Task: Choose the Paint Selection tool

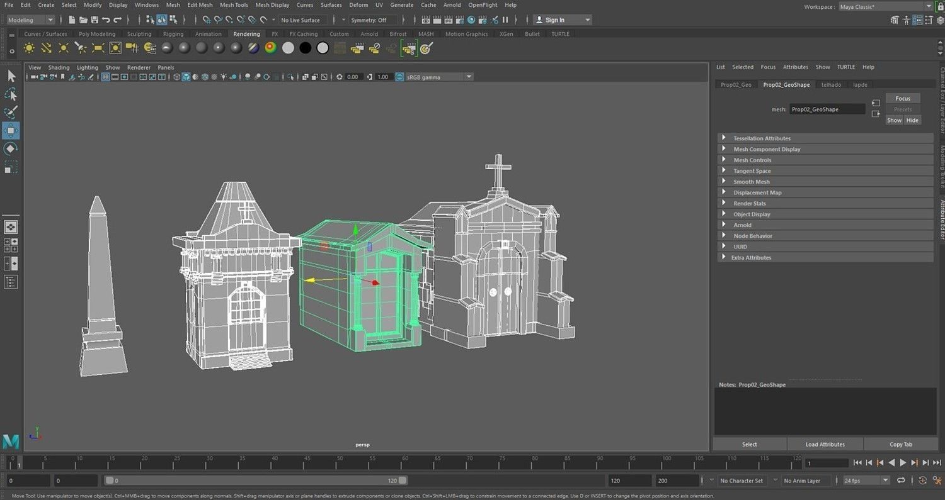Action: point(11,113)
